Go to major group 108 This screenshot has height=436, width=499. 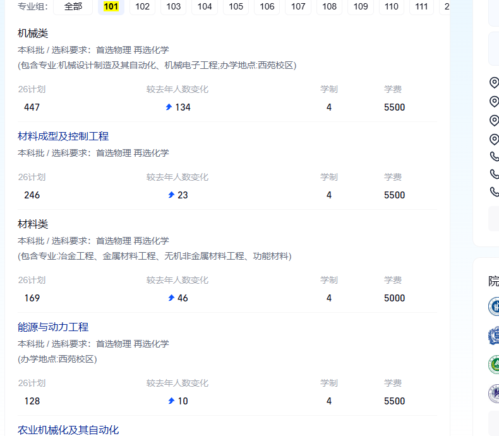click(329, 6)
